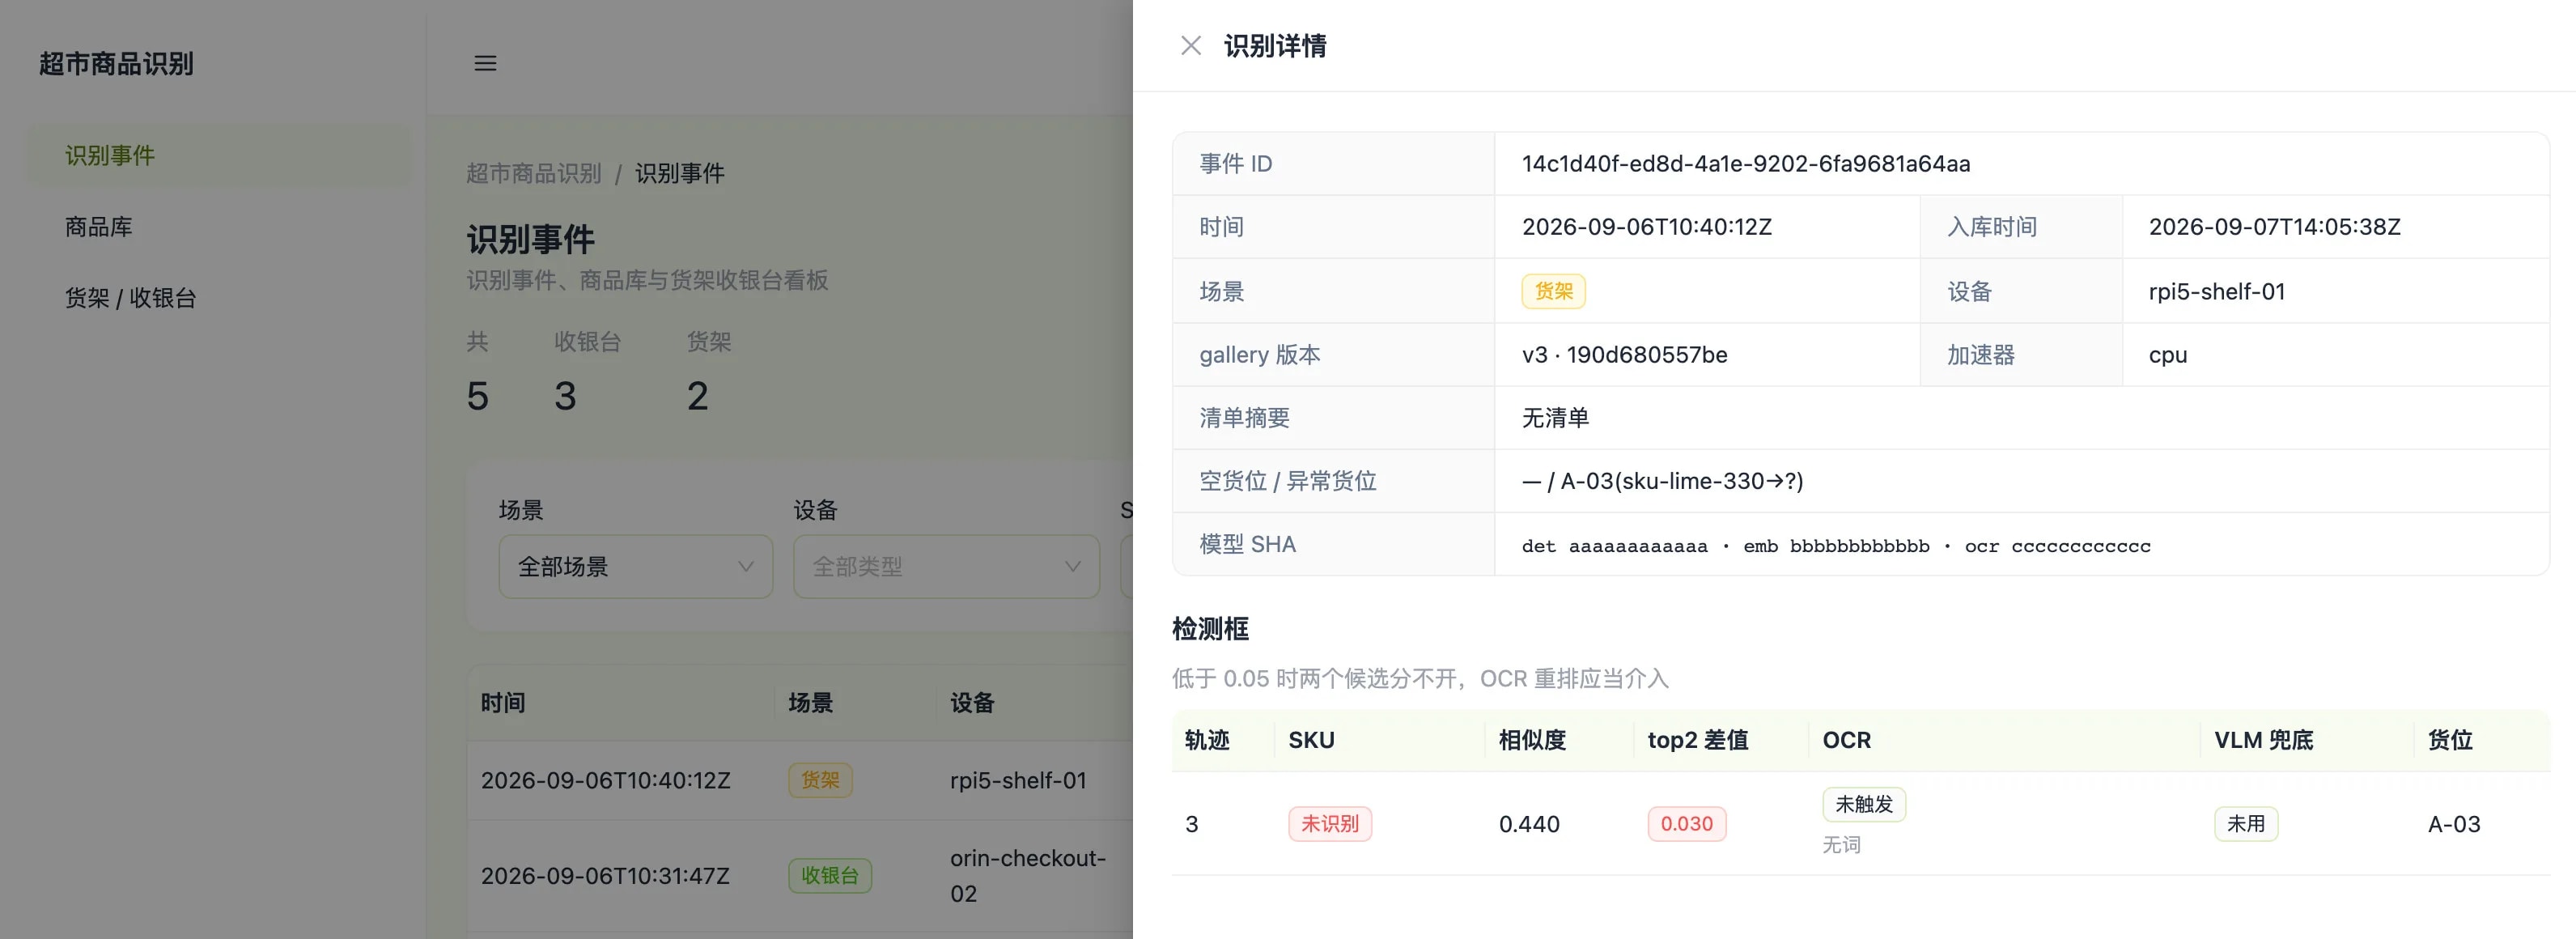Toggle the sidebar hamburger menu icon
Viewport: 2576px width, 939px height.
(x=485, y=64)
